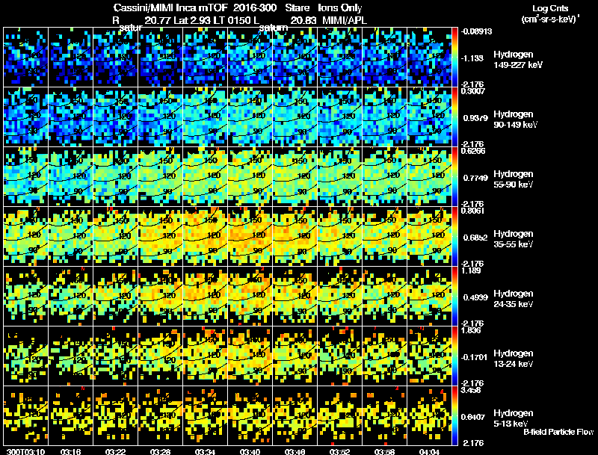
Task: Open the 24-35 keV image at 03:52
Action: tap(339, 296)
